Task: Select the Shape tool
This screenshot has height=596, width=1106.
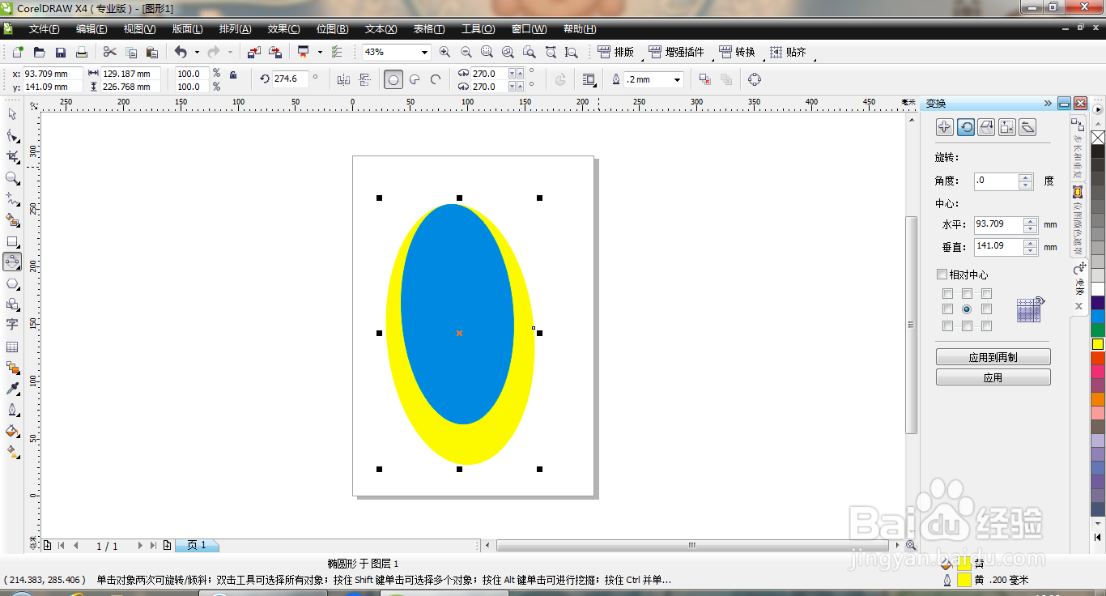Action: tap(12, 135)
